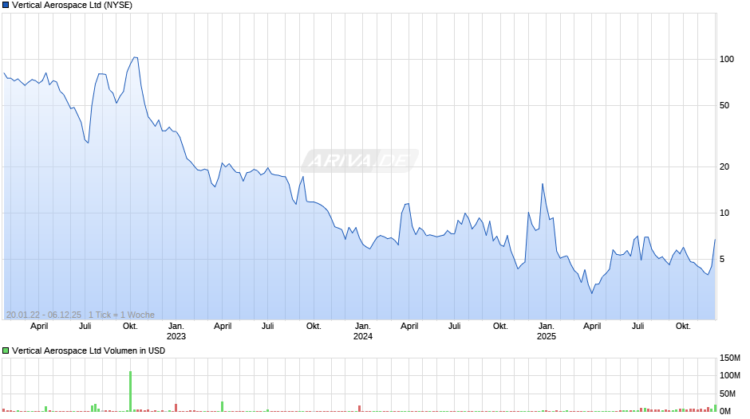Click the 50 price axis label
Viewport: 750px width, 419px height.
724,106
